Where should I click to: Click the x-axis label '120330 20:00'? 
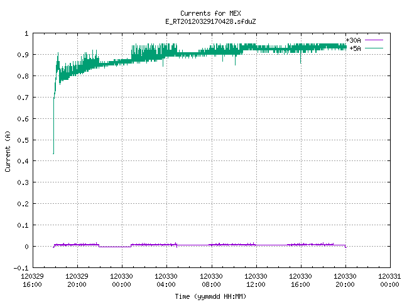pos(345,281)
